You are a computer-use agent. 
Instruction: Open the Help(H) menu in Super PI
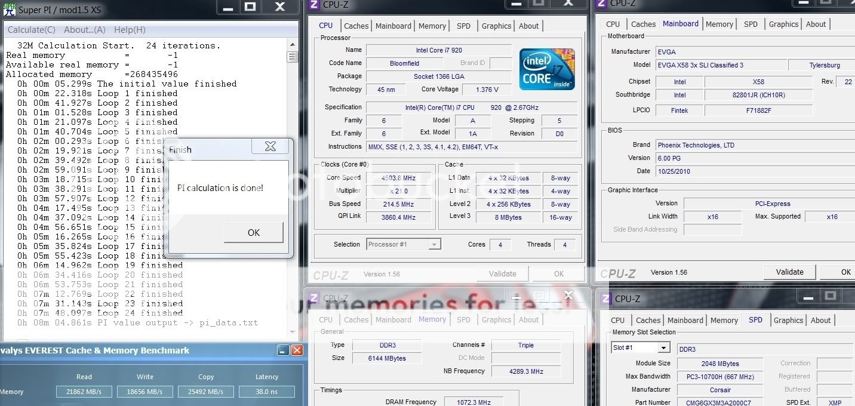[129, 30]
